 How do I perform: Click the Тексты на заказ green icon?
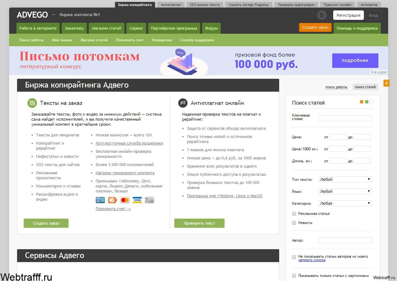click(32, 103)
